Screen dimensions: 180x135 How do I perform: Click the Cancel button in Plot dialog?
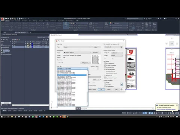point(109,90)
